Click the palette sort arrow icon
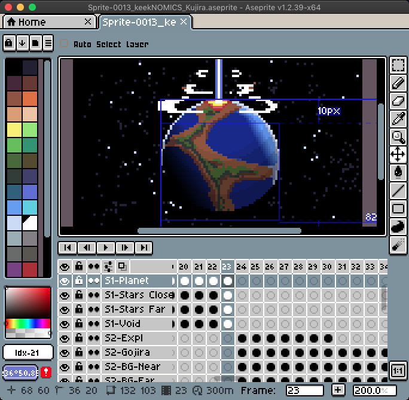The height and width of the screenshot is (400, 409). point(22,43)
